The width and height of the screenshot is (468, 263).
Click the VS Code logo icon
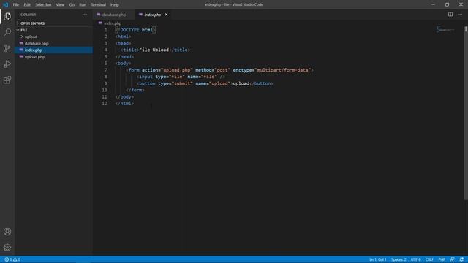[x=5, y=5]
